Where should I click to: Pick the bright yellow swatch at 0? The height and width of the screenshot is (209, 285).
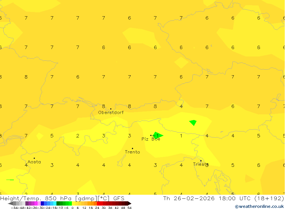click(74, 204)
